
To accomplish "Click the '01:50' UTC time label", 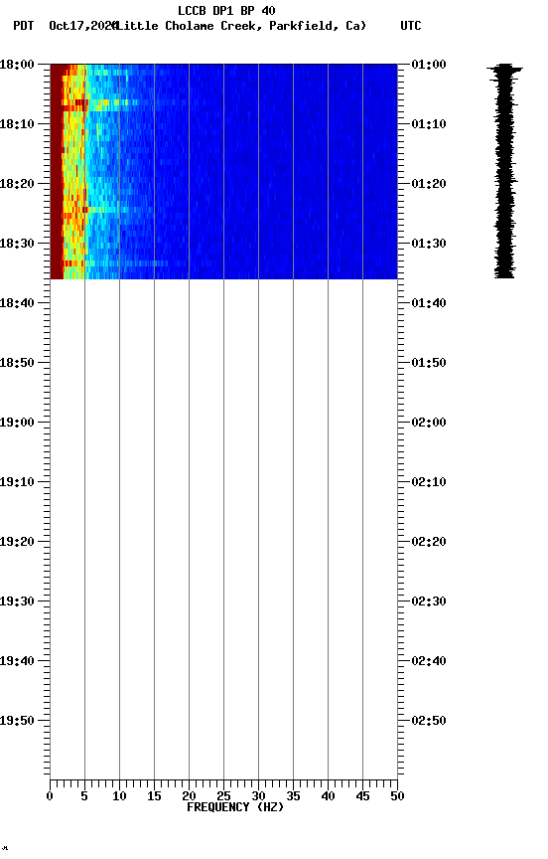I will pos(429,363).
